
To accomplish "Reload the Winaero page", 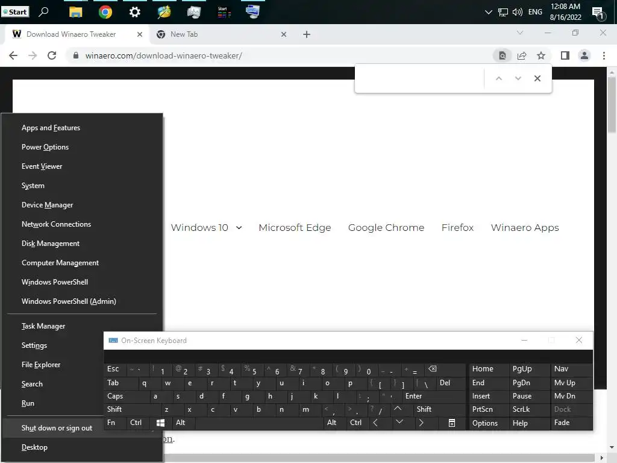I will (52, 55).
